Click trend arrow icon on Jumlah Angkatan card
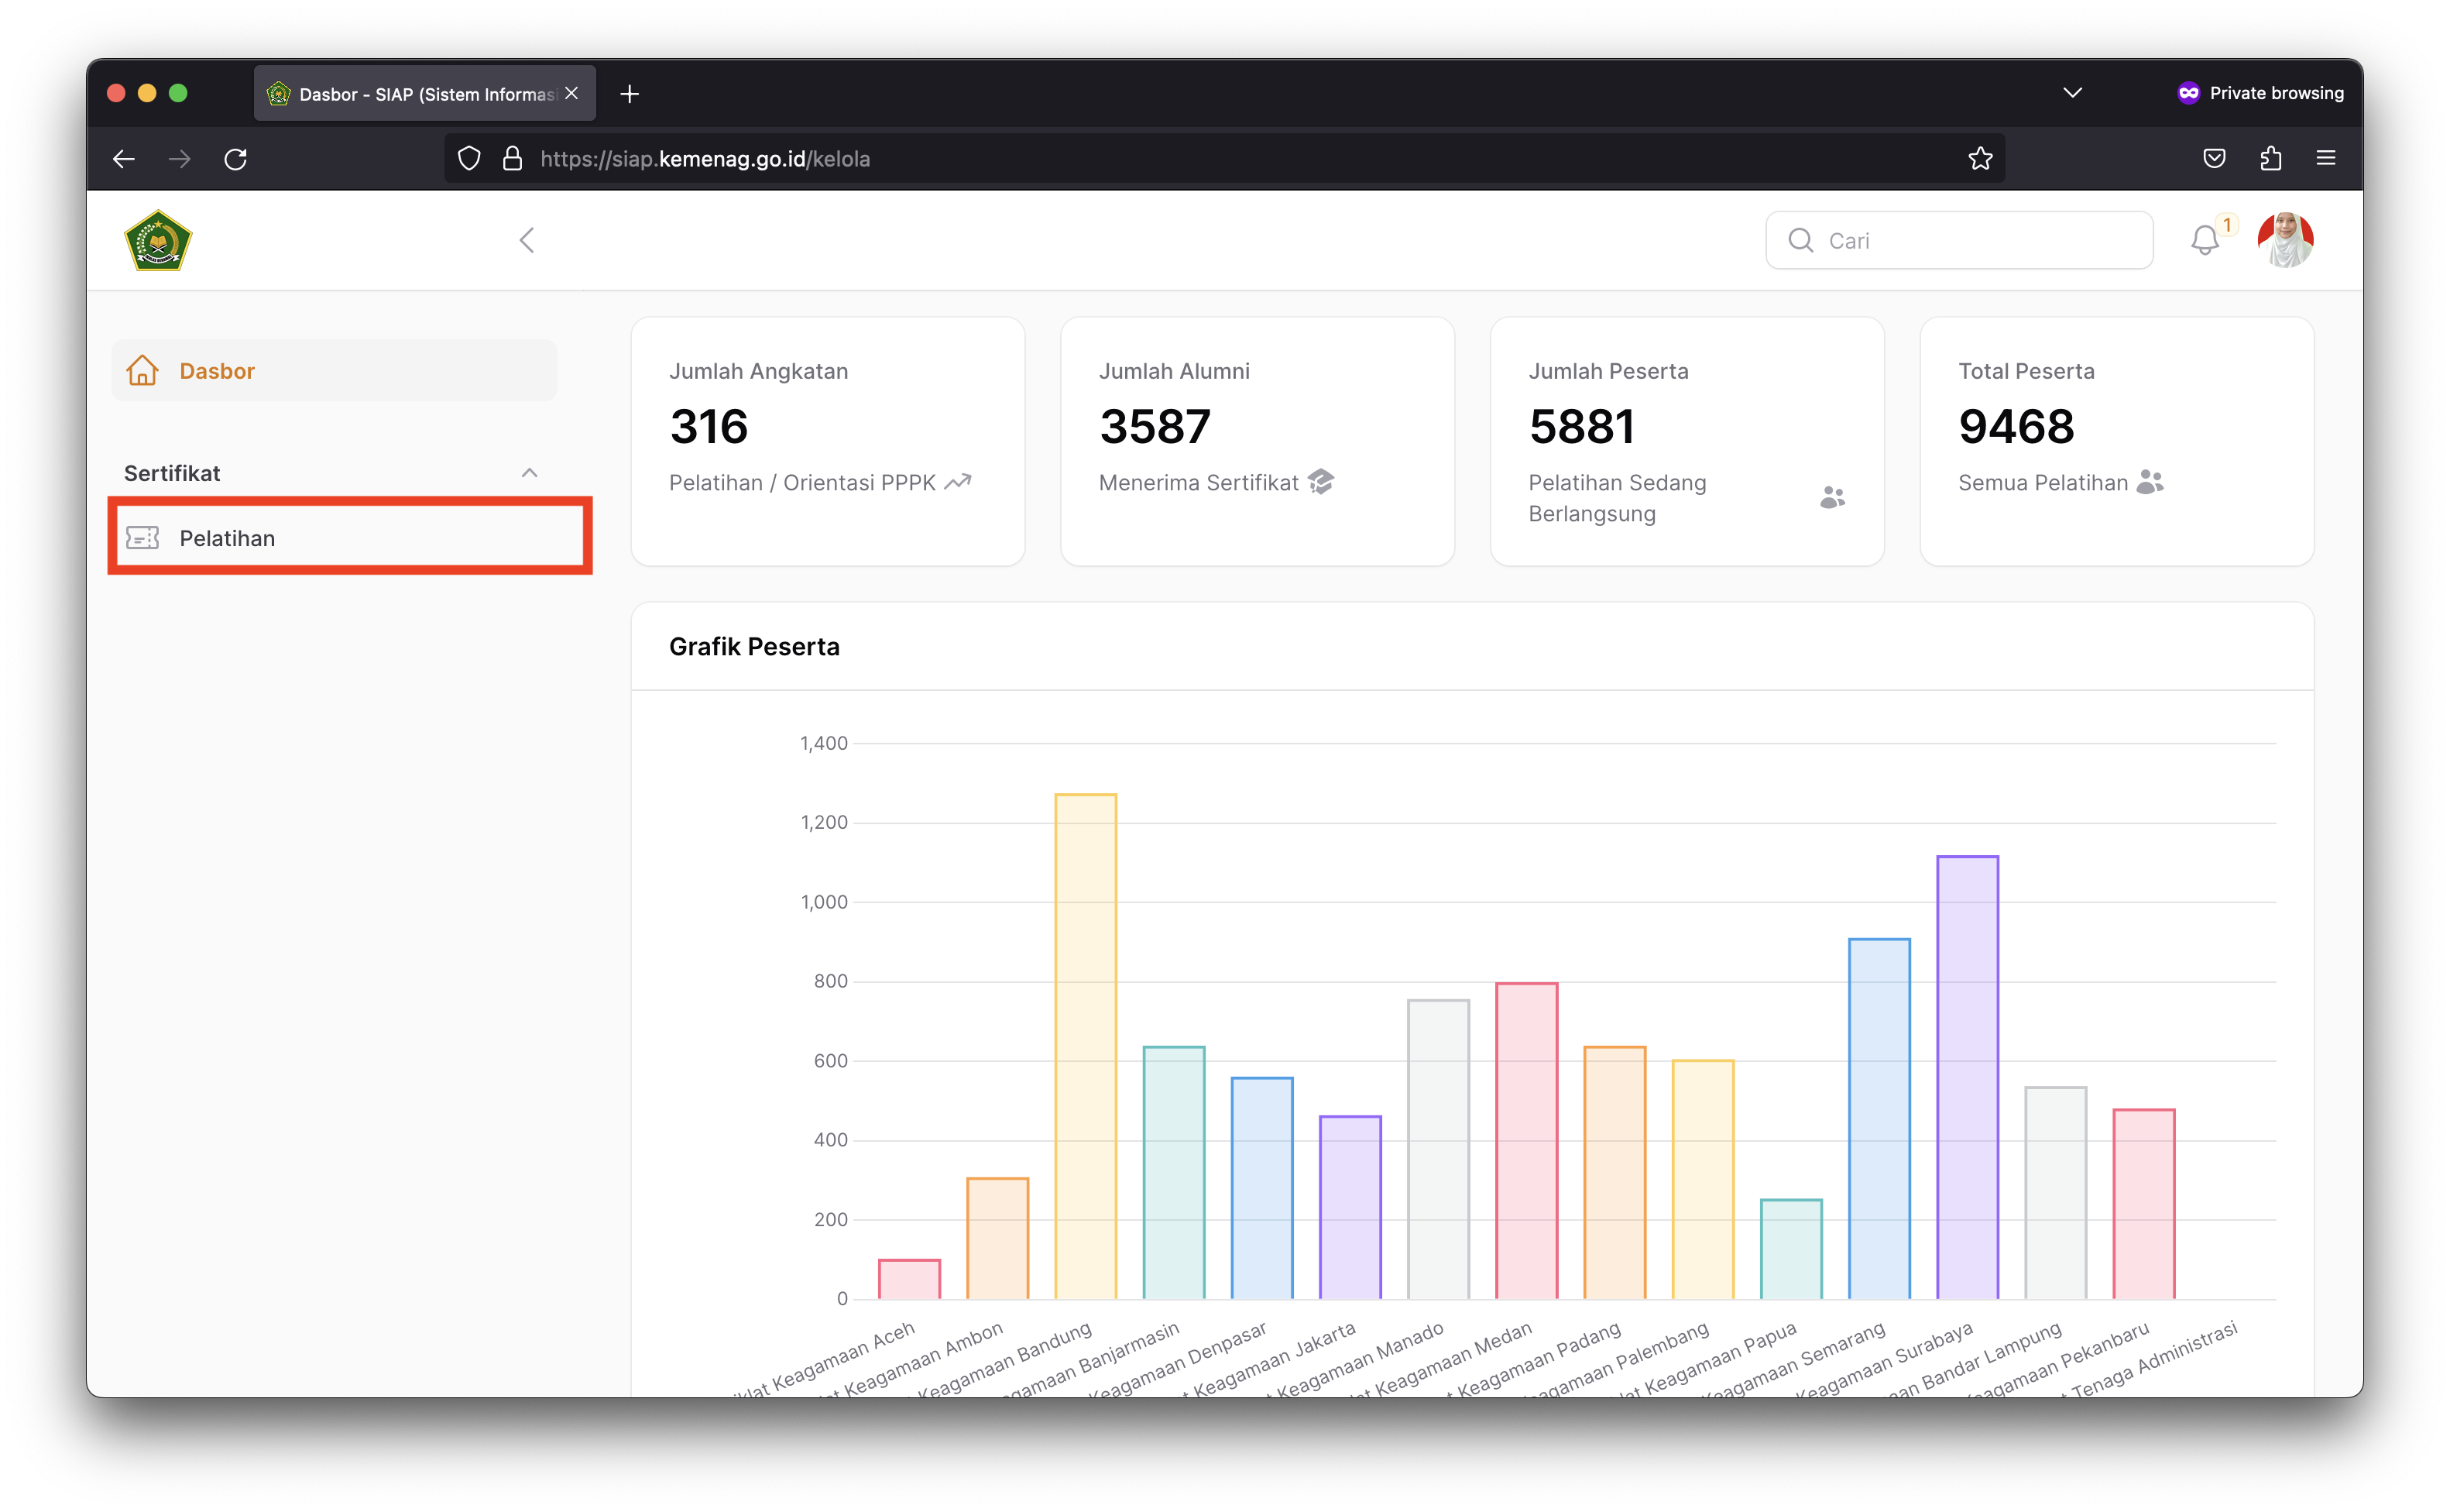 tap(958, 482)
